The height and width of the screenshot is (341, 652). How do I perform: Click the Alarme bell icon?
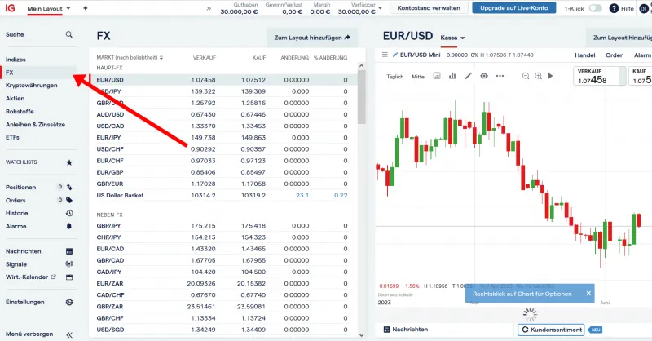(x=69, y=226)
